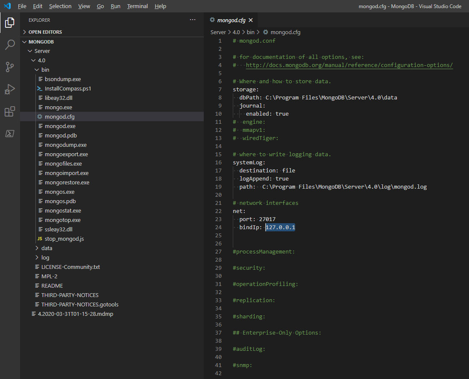The image size is (469, 379).
Task: Click the file icon beside bsondump.exe
Action: (41, 79)
